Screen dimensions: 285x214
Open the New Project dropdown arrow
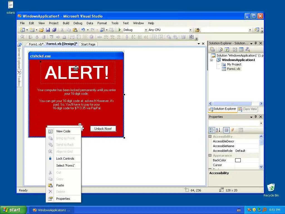(27, 30)
